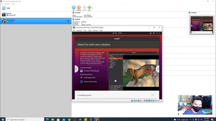The width and height of the screenshot is (216, 121).
Task: Open Help menu in VM window
Action: tap(101, 31)
